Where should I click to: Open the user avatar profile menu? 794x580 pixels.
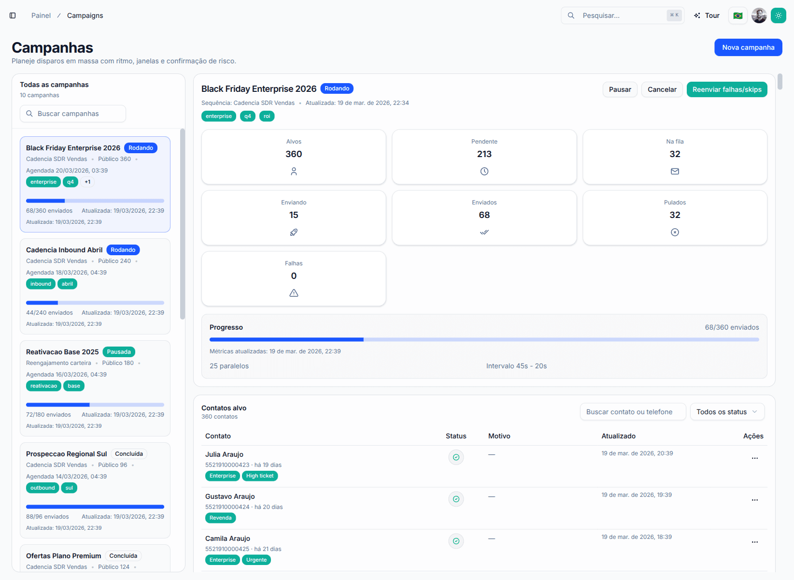[x=759, y=15]
